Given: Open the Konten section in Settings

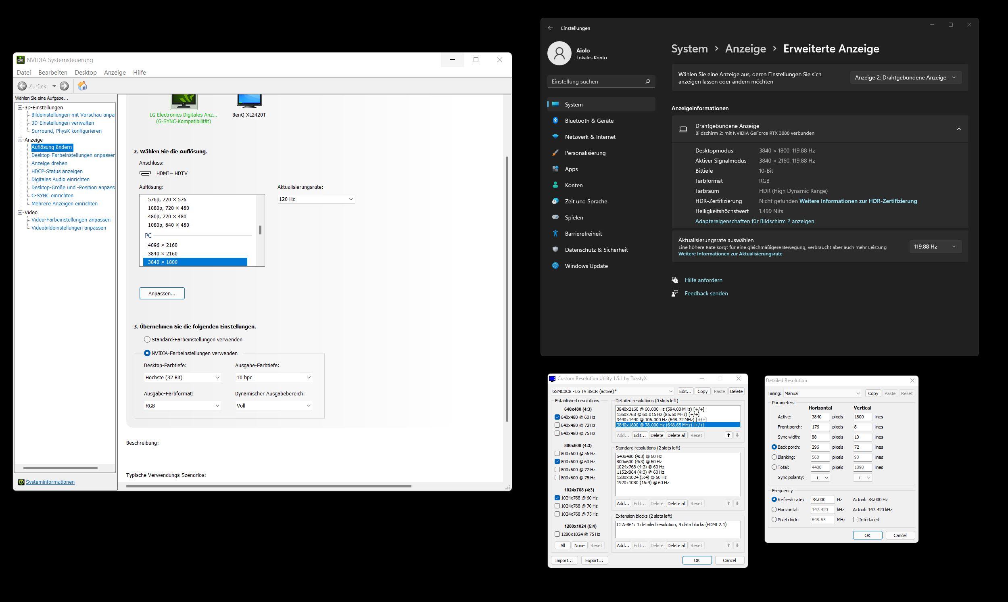Looking at the screenshot, I should (601, 185).
